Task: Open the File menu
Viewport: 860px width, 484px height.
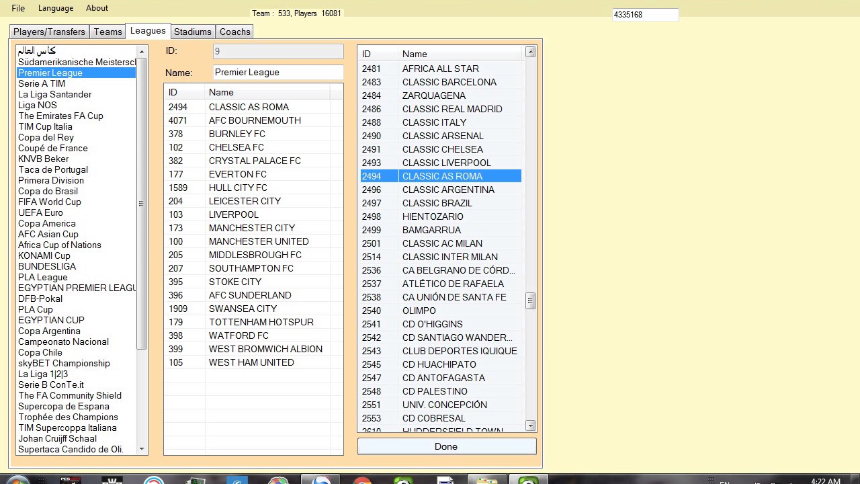Action: coord(18,8)
